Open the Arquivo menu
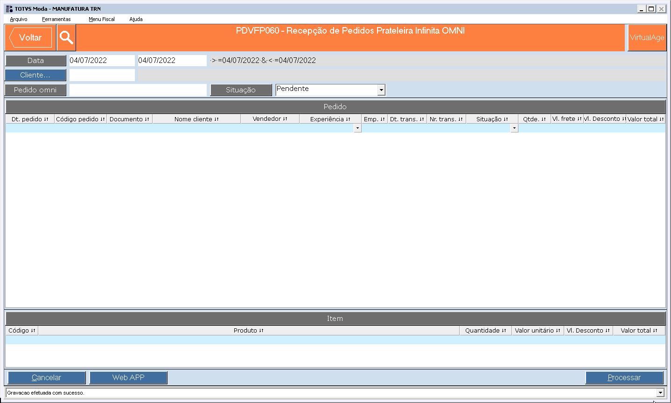Screen dimensions: 671x403 coord(19,19)
